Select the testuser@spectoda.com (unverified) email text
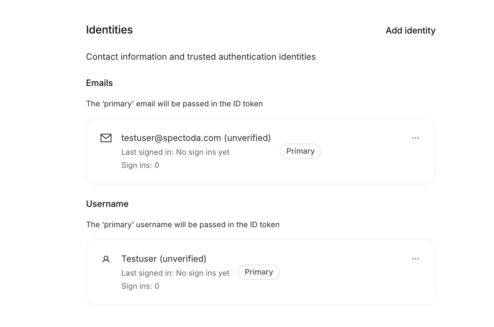The image size is (494, 327). pyautogui.click(x=196, y=138)
